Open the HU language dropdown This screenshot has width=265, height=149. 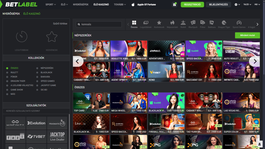[x=257, y=4]
